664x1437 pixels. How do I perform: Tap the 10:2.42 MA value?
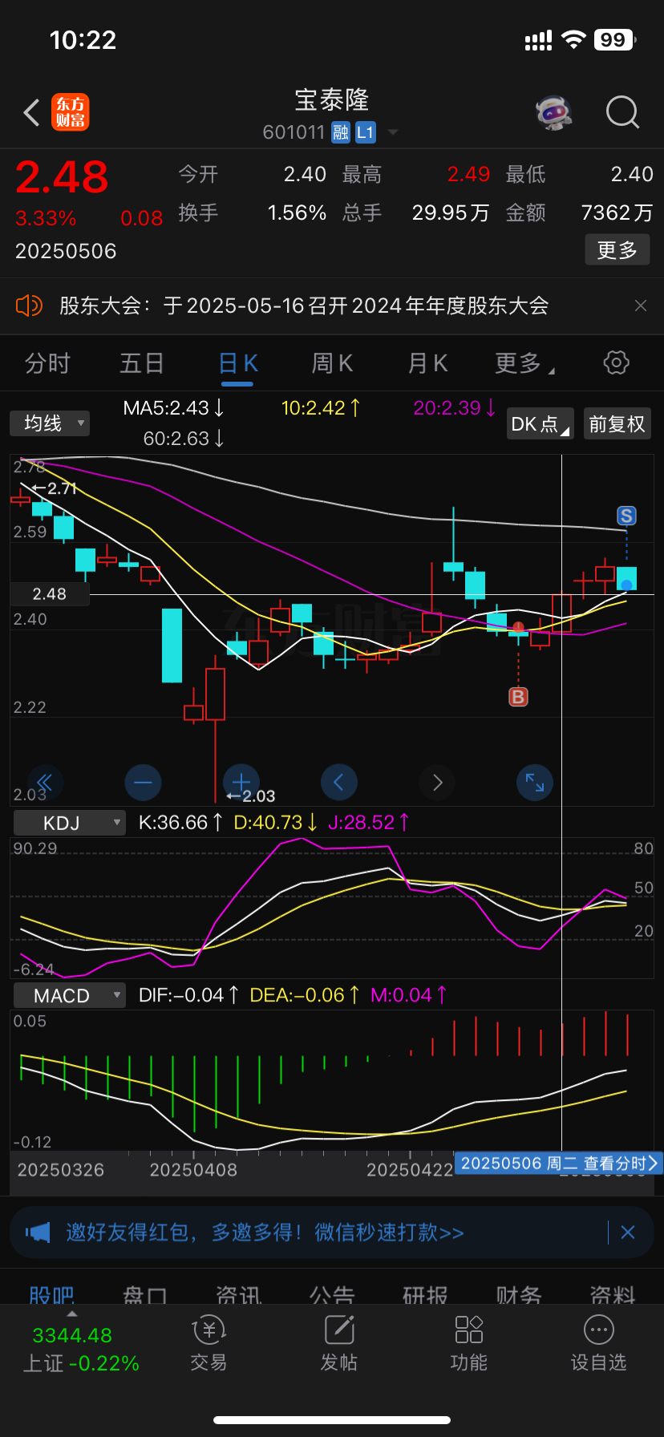point(321,408)
